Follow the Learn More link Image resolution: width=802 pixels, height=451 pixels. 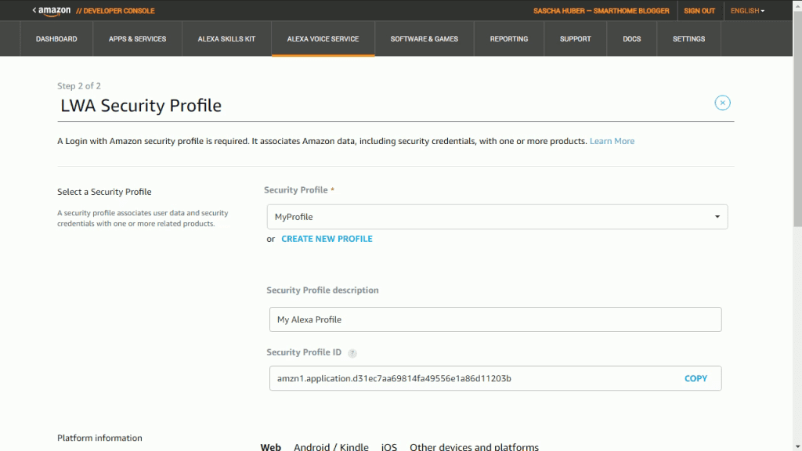[612, 141]
